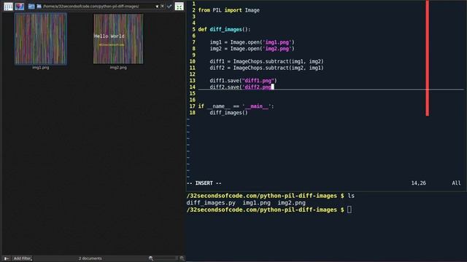Click img2.png in terminal ls output
This screenshot has height=262, width=467.
(x=292, y=203)
